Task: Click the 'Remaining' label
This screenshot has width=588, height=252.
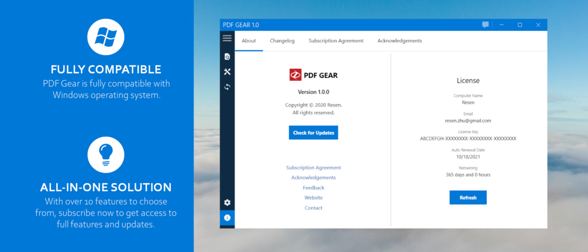Action: point(468,168)
